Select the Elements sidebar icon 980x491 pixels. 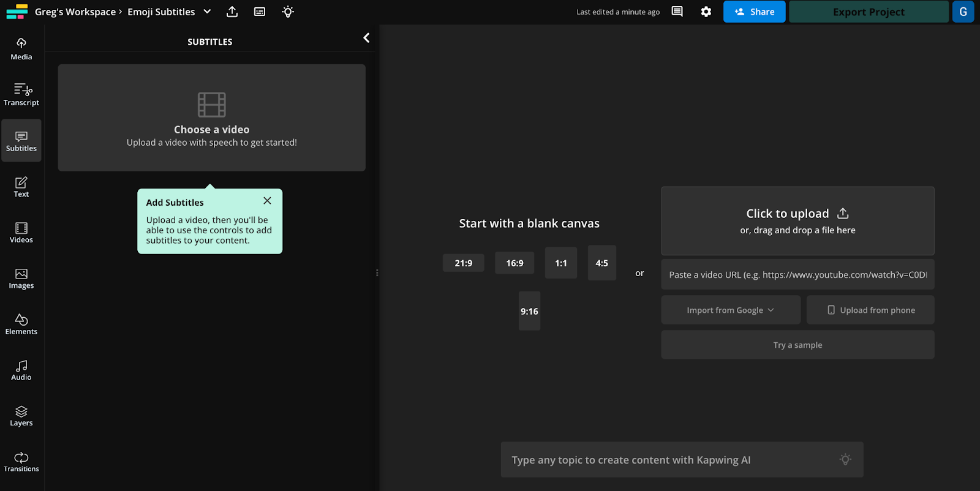pos(21,324)
